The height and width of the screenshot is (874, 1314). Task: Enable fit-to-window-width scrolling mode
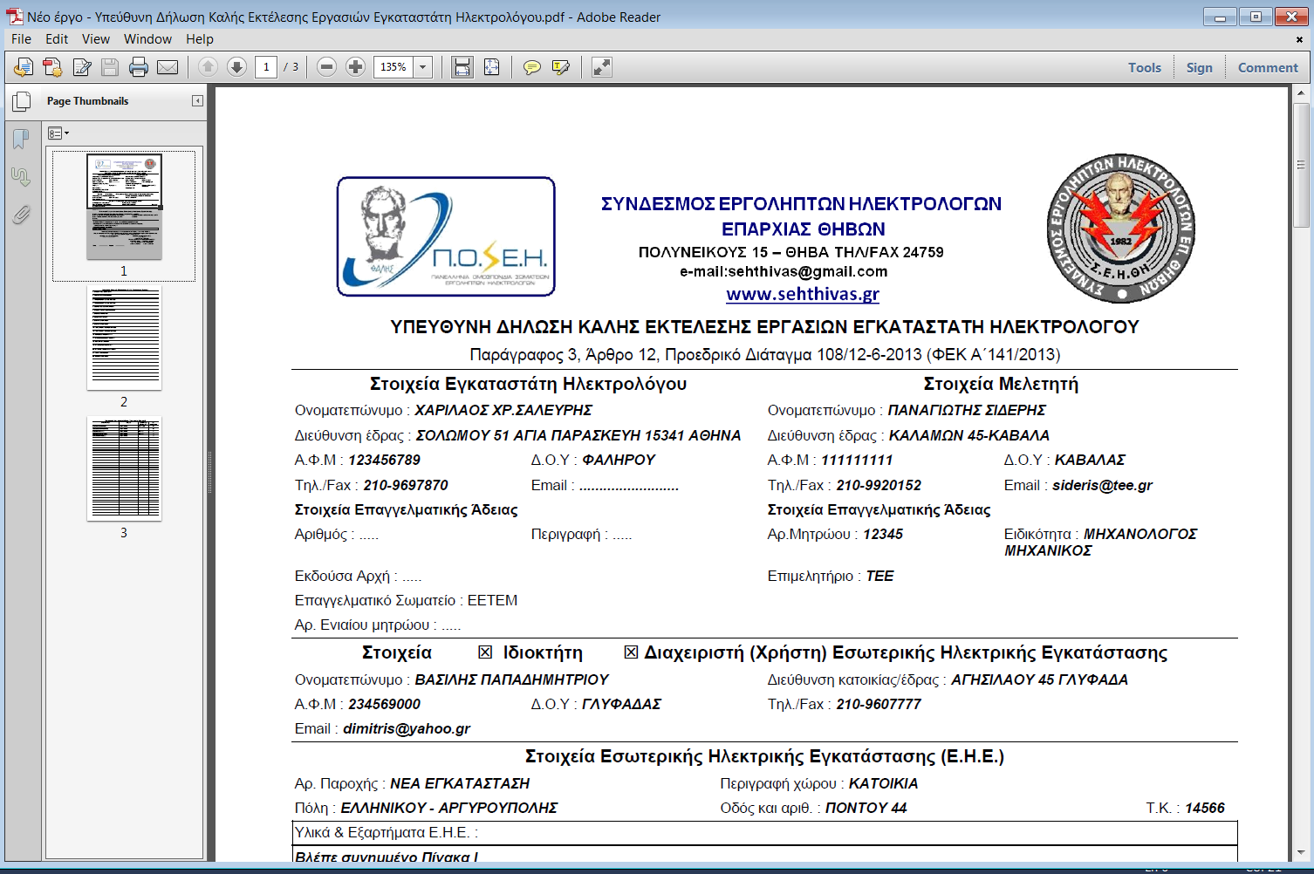(462, 67)
